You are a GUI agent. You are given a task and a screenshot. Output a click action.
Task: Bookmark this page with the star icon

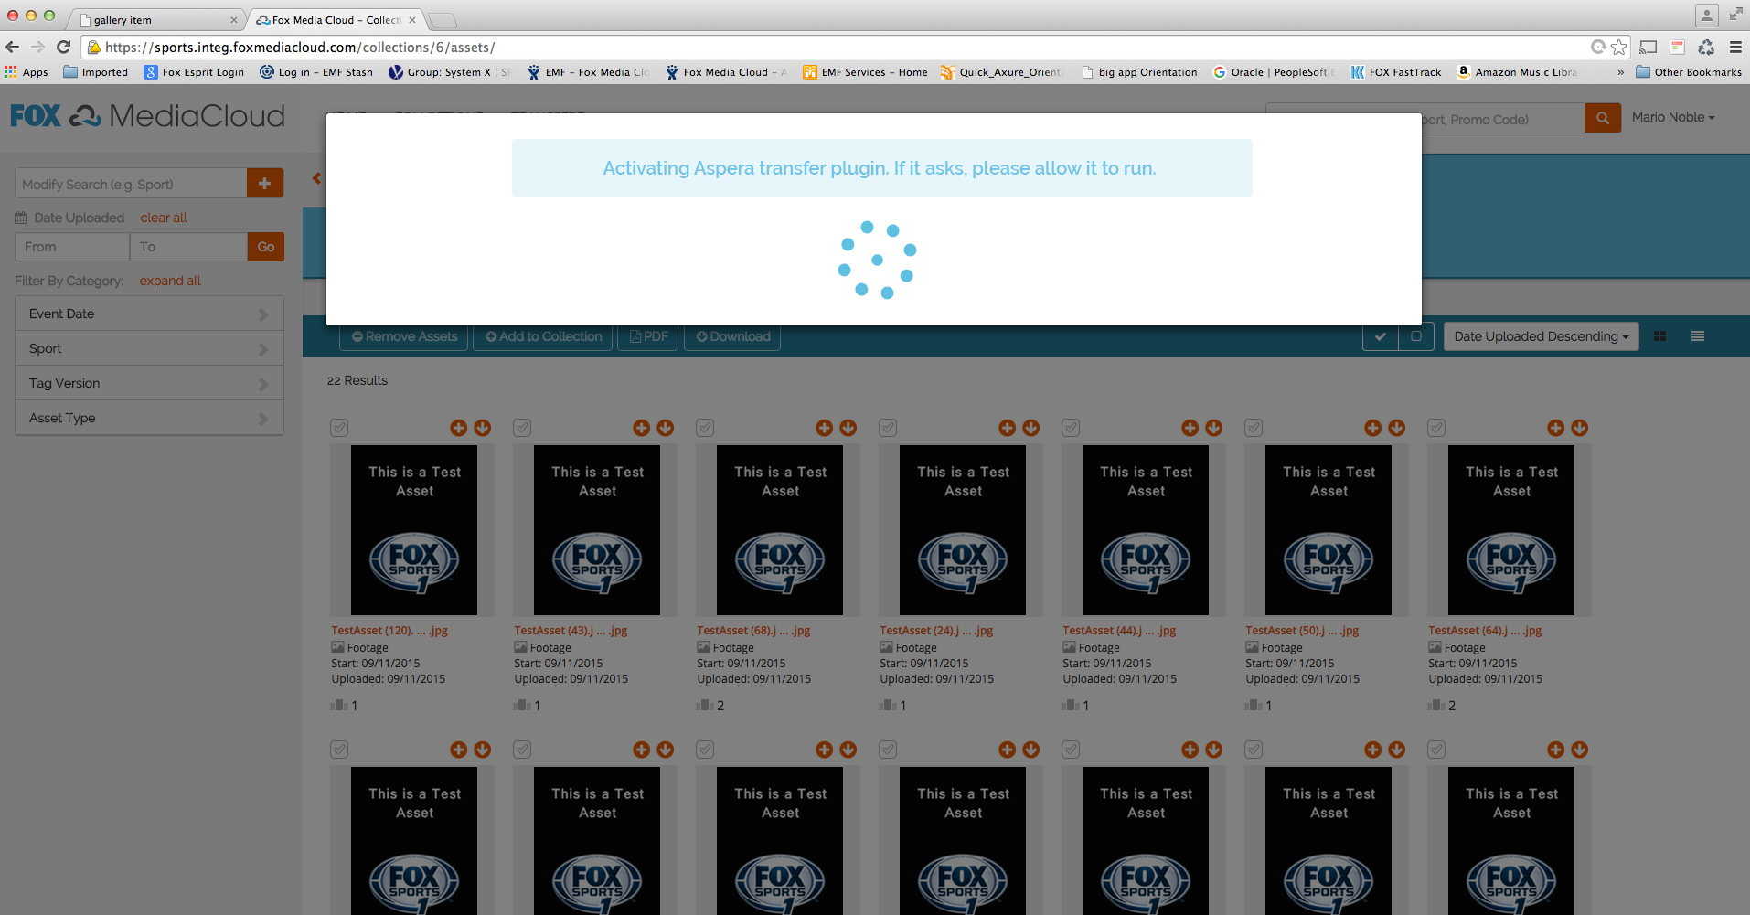click(x=1619, y=48)
